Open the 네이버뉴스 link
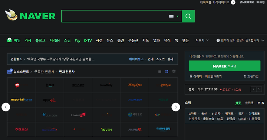Screen dimensions: 267x140 click(x=136, y=59)
